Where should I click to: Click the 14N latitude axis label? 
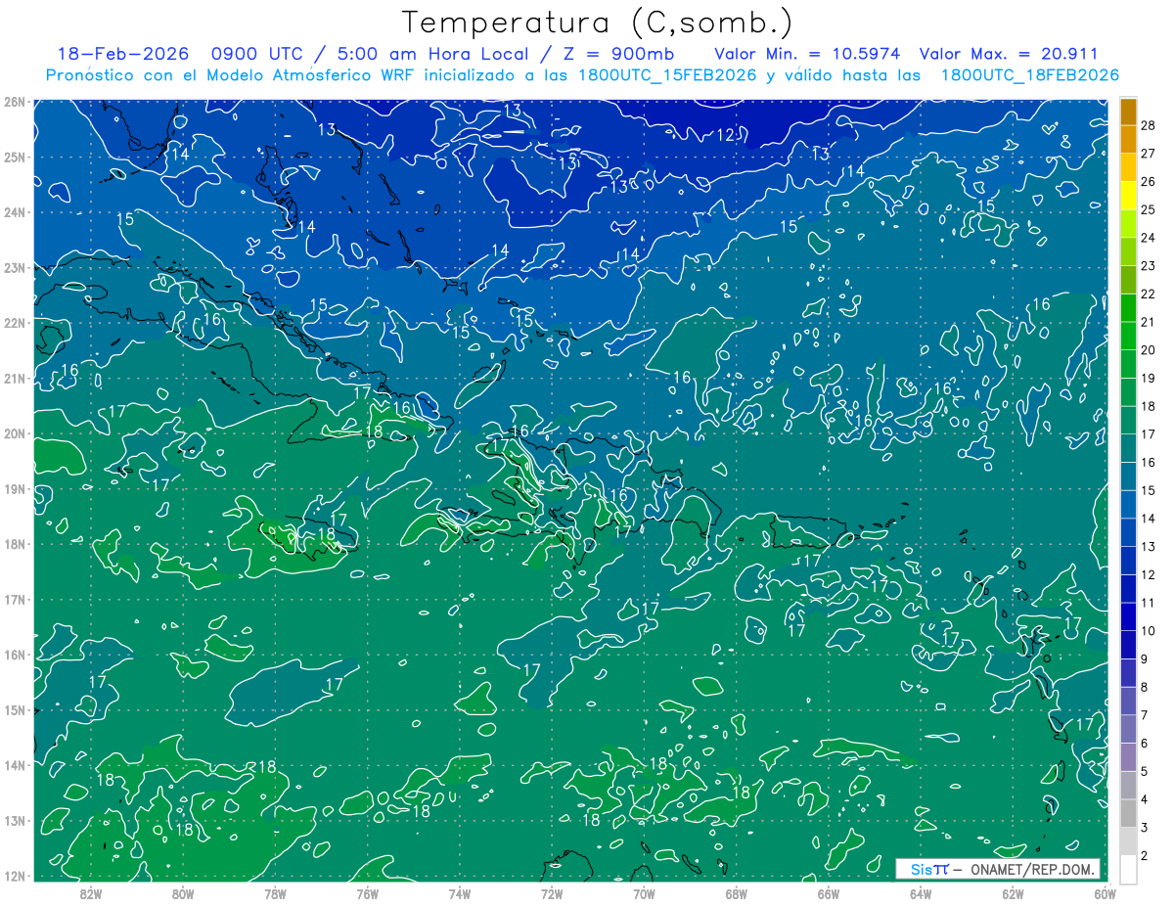[x=14, y=765]
